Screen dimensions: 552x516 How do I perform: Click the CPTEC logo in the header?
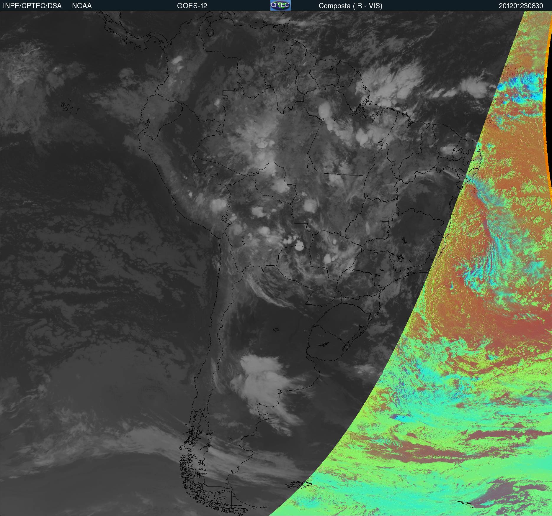click(x=280, y=5)
